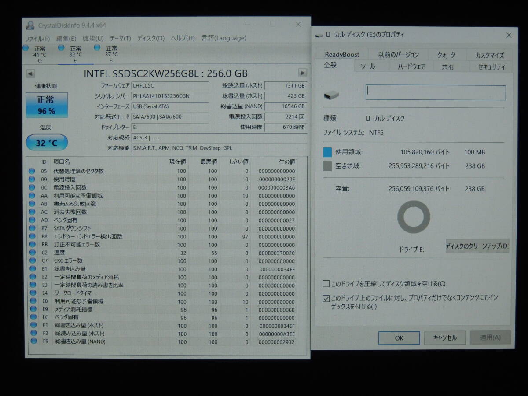
Task: Enable このドライブを圧縮 checkbox
Action: (326, 284)
